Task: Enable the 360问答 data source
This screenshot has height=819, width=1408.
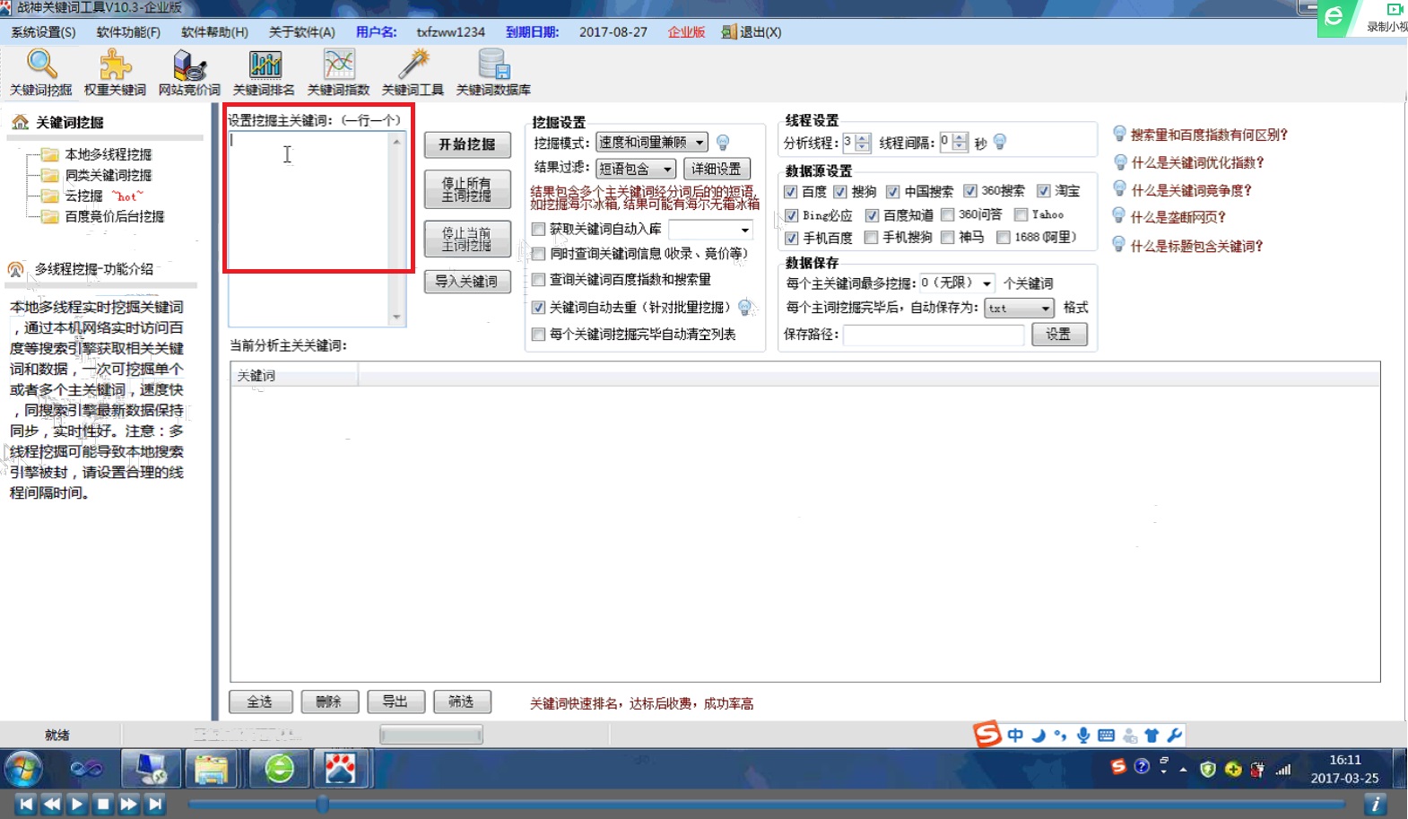Action: coord(947,214)
